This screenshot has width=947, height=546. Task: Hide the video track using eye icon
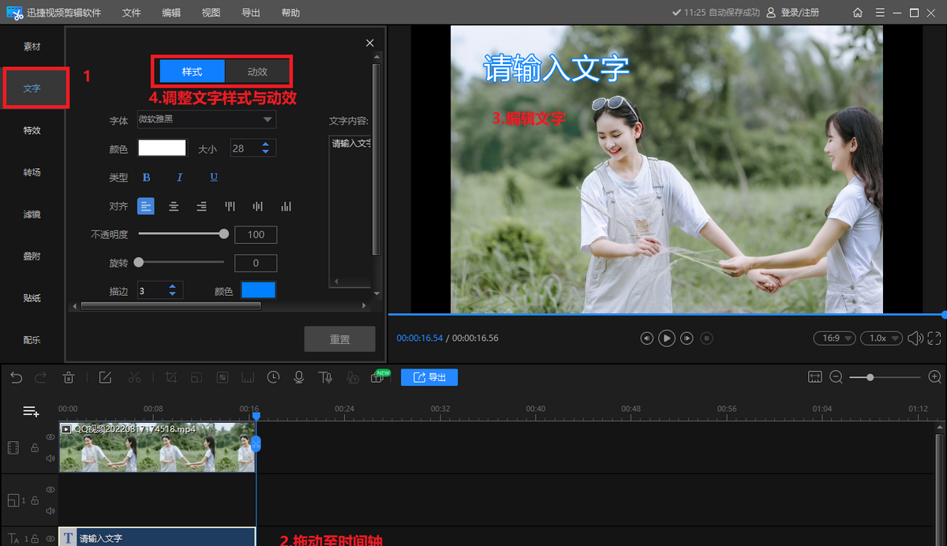(x=51, y=436)
